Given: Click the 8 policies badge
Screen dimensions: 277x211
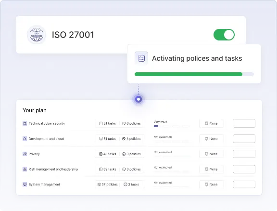Looking at the screenshot, I should point(131,123).
